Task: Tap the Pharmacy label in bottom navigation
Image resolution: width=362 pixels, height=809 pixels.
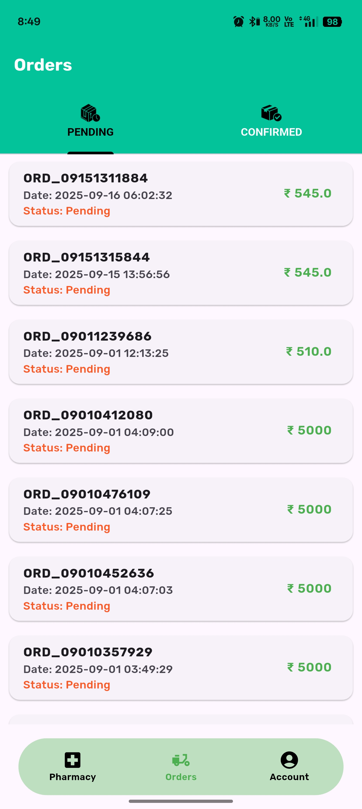Action: tap(73, 777)
